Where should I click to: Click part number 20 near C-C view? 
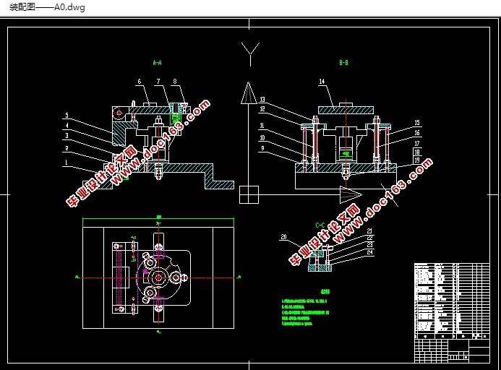pyautogui.click(x=283, y=237)
